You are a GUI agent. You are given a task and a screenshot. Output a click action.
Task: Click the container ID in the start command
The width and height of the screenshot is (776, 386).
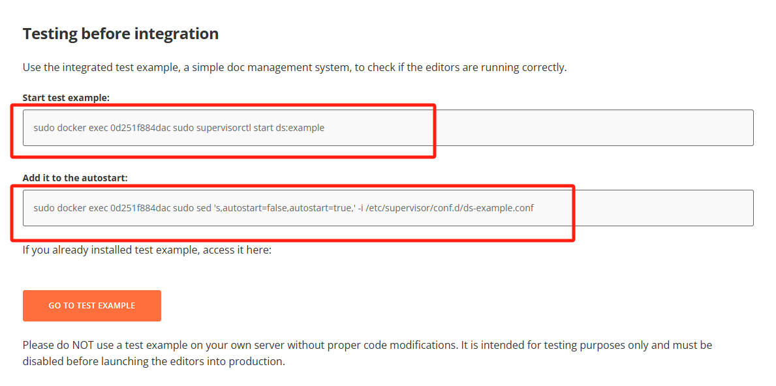(140, 128)
